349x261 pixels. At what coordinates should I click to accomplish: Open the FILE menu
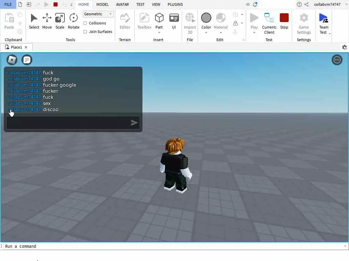[x=8, y=4]
